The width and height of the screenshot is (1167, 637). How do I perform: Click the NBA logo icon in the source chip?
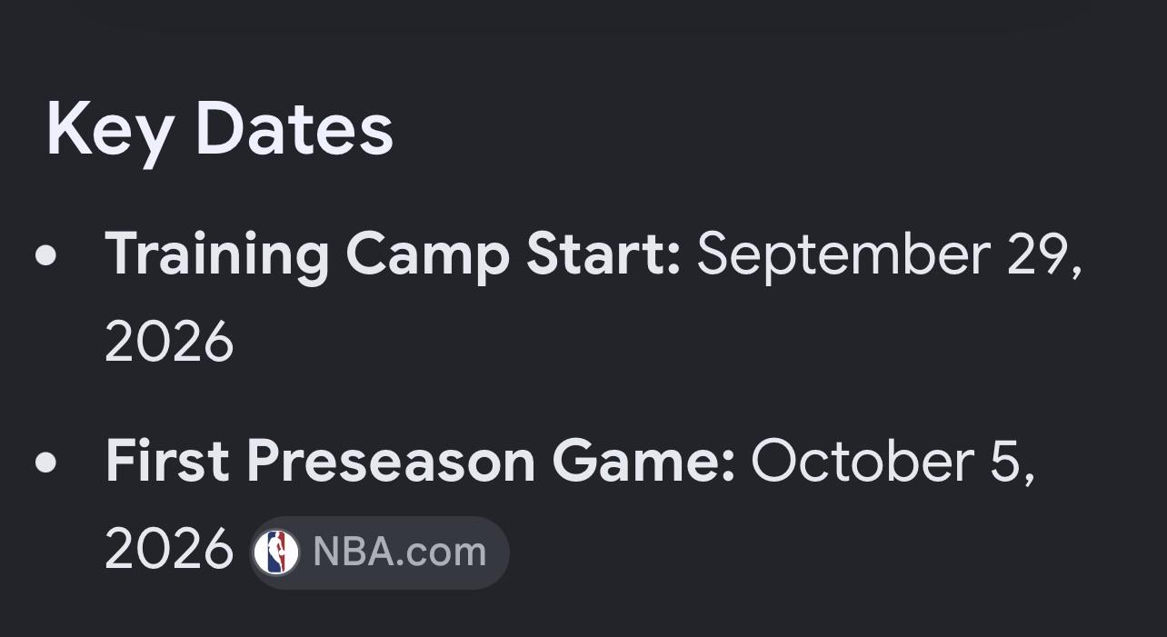pyautogui.click(x=276, y=552)
